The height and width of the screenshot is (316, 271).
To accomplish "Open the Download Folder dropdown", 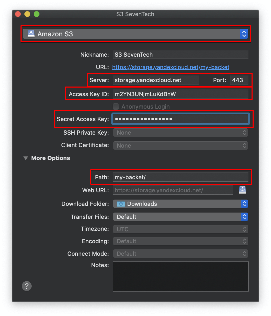I will (181, 204).
